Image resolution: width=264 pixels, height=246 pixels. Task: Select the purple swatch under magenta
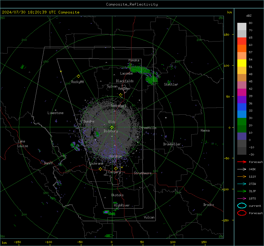242,99
